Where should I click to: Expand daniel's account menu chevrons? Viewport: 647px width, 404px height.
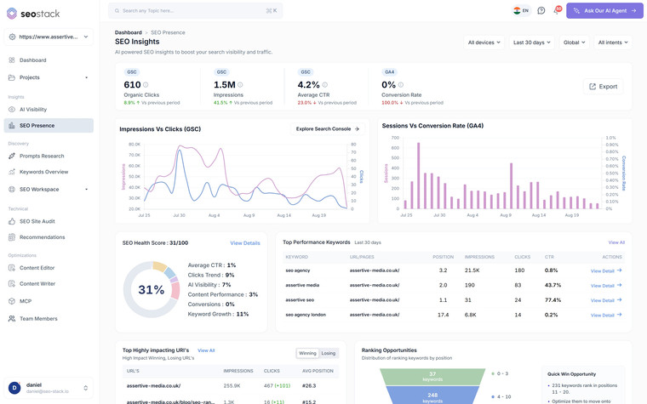85,388
